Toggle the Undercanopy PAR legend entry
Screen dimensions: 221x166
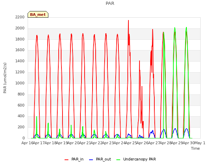(x=136, y=159)
